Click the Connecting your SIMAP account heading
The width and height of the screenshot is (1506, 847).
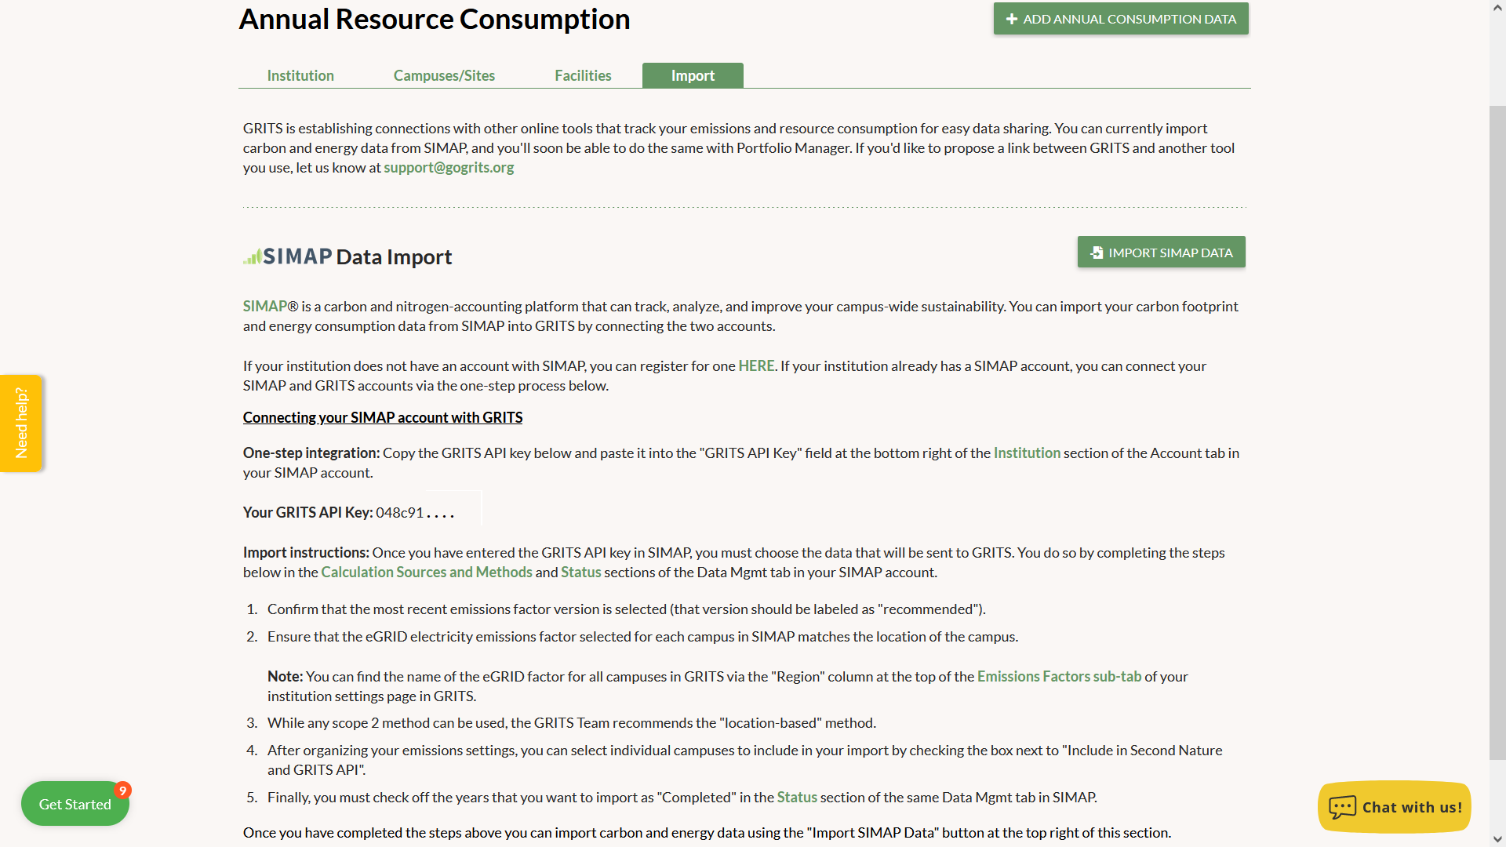pyautogui.click(x=383, y=418)
